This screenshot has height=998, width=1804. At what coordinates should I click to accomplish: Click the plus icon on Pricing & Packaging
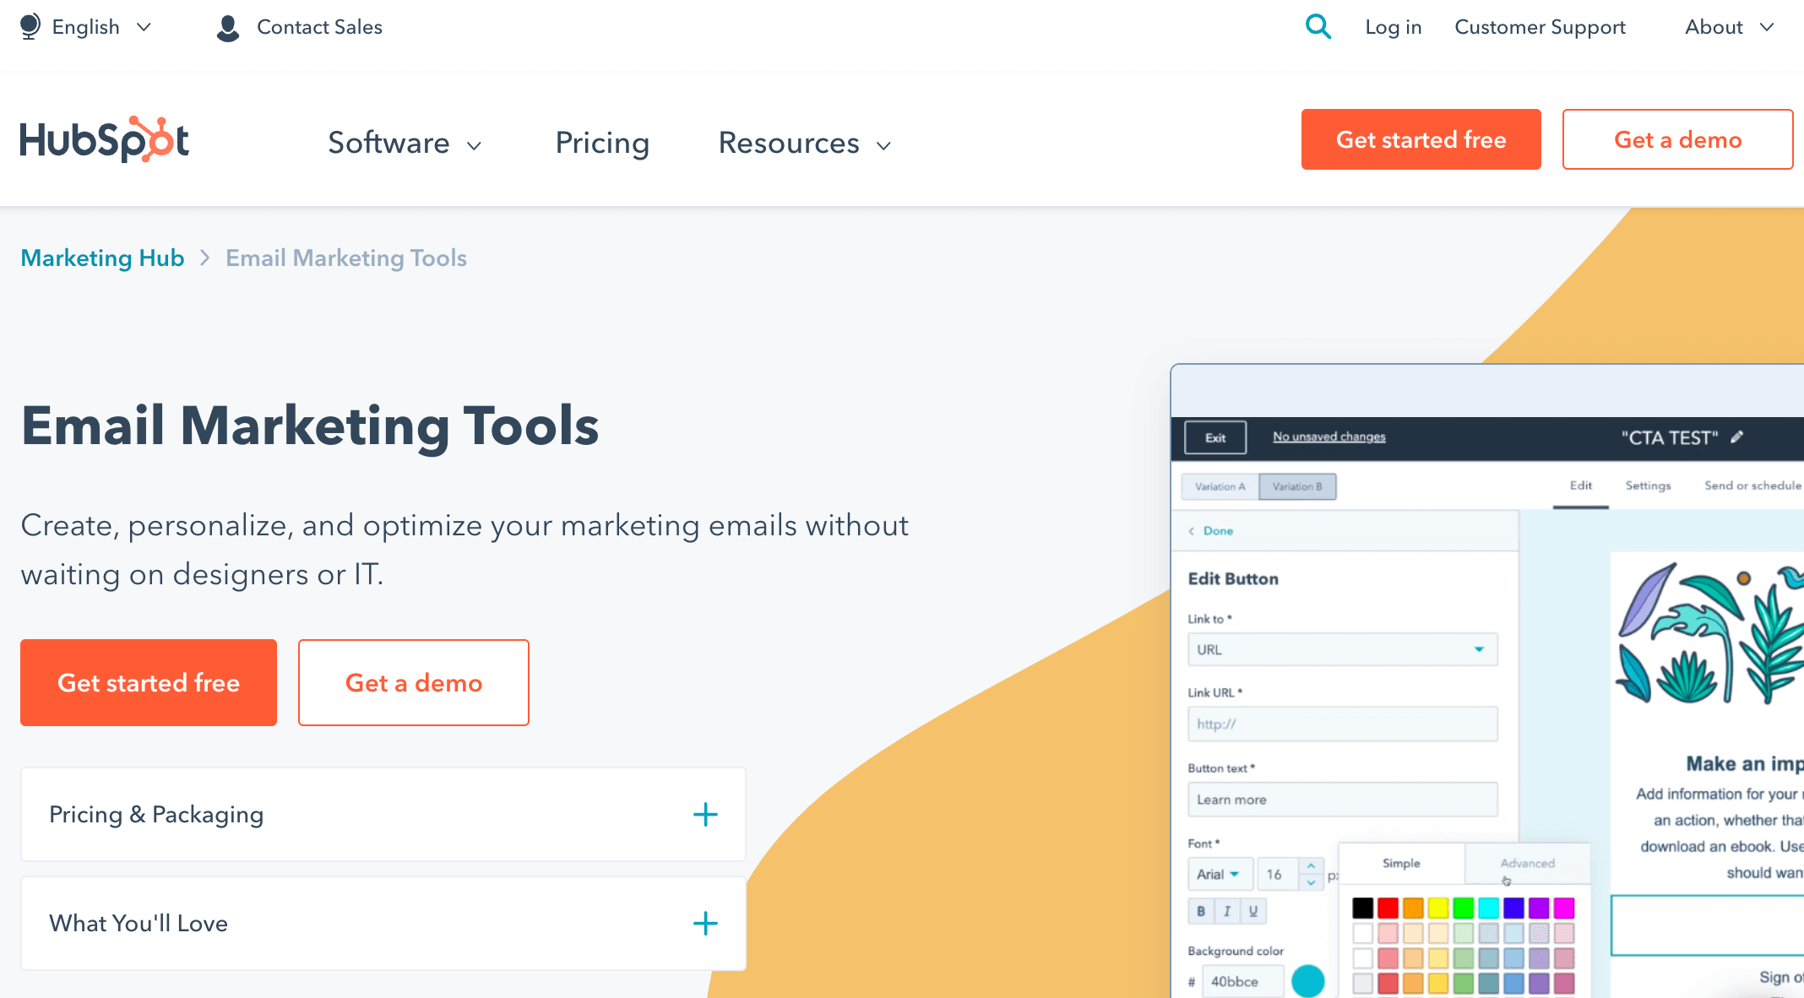coord(705,815)
